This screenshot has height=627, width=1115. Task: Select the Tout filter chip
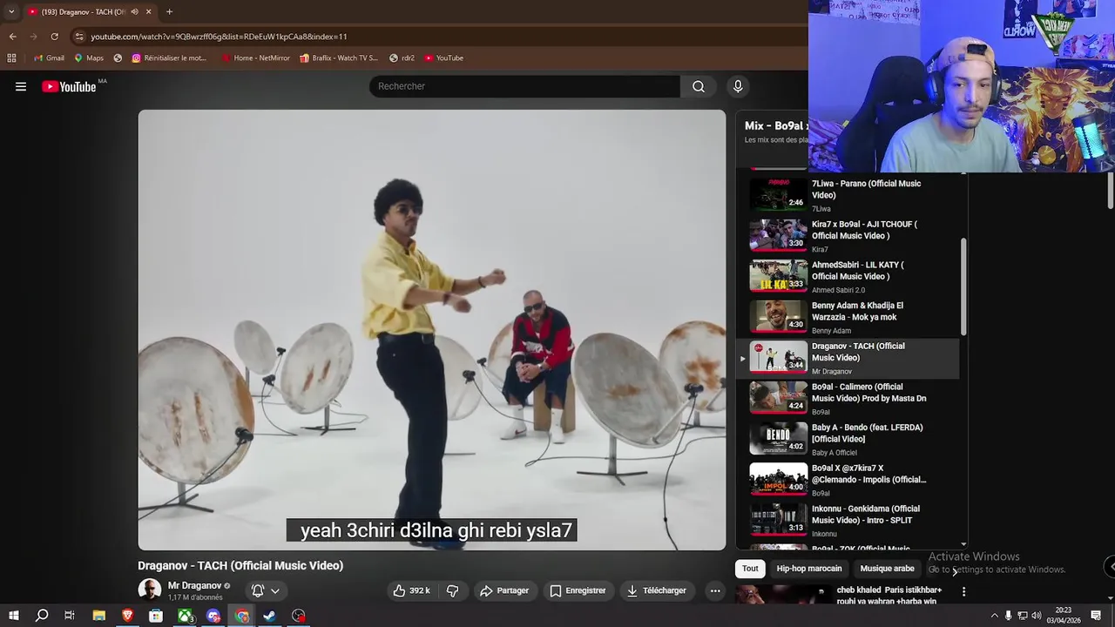[x=750, y=569]
